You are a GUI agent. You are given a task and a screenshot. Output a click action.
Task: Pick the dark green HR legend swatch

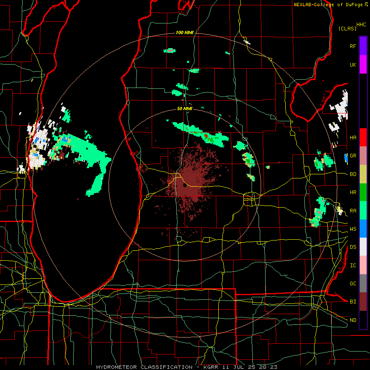click(363, 192)
